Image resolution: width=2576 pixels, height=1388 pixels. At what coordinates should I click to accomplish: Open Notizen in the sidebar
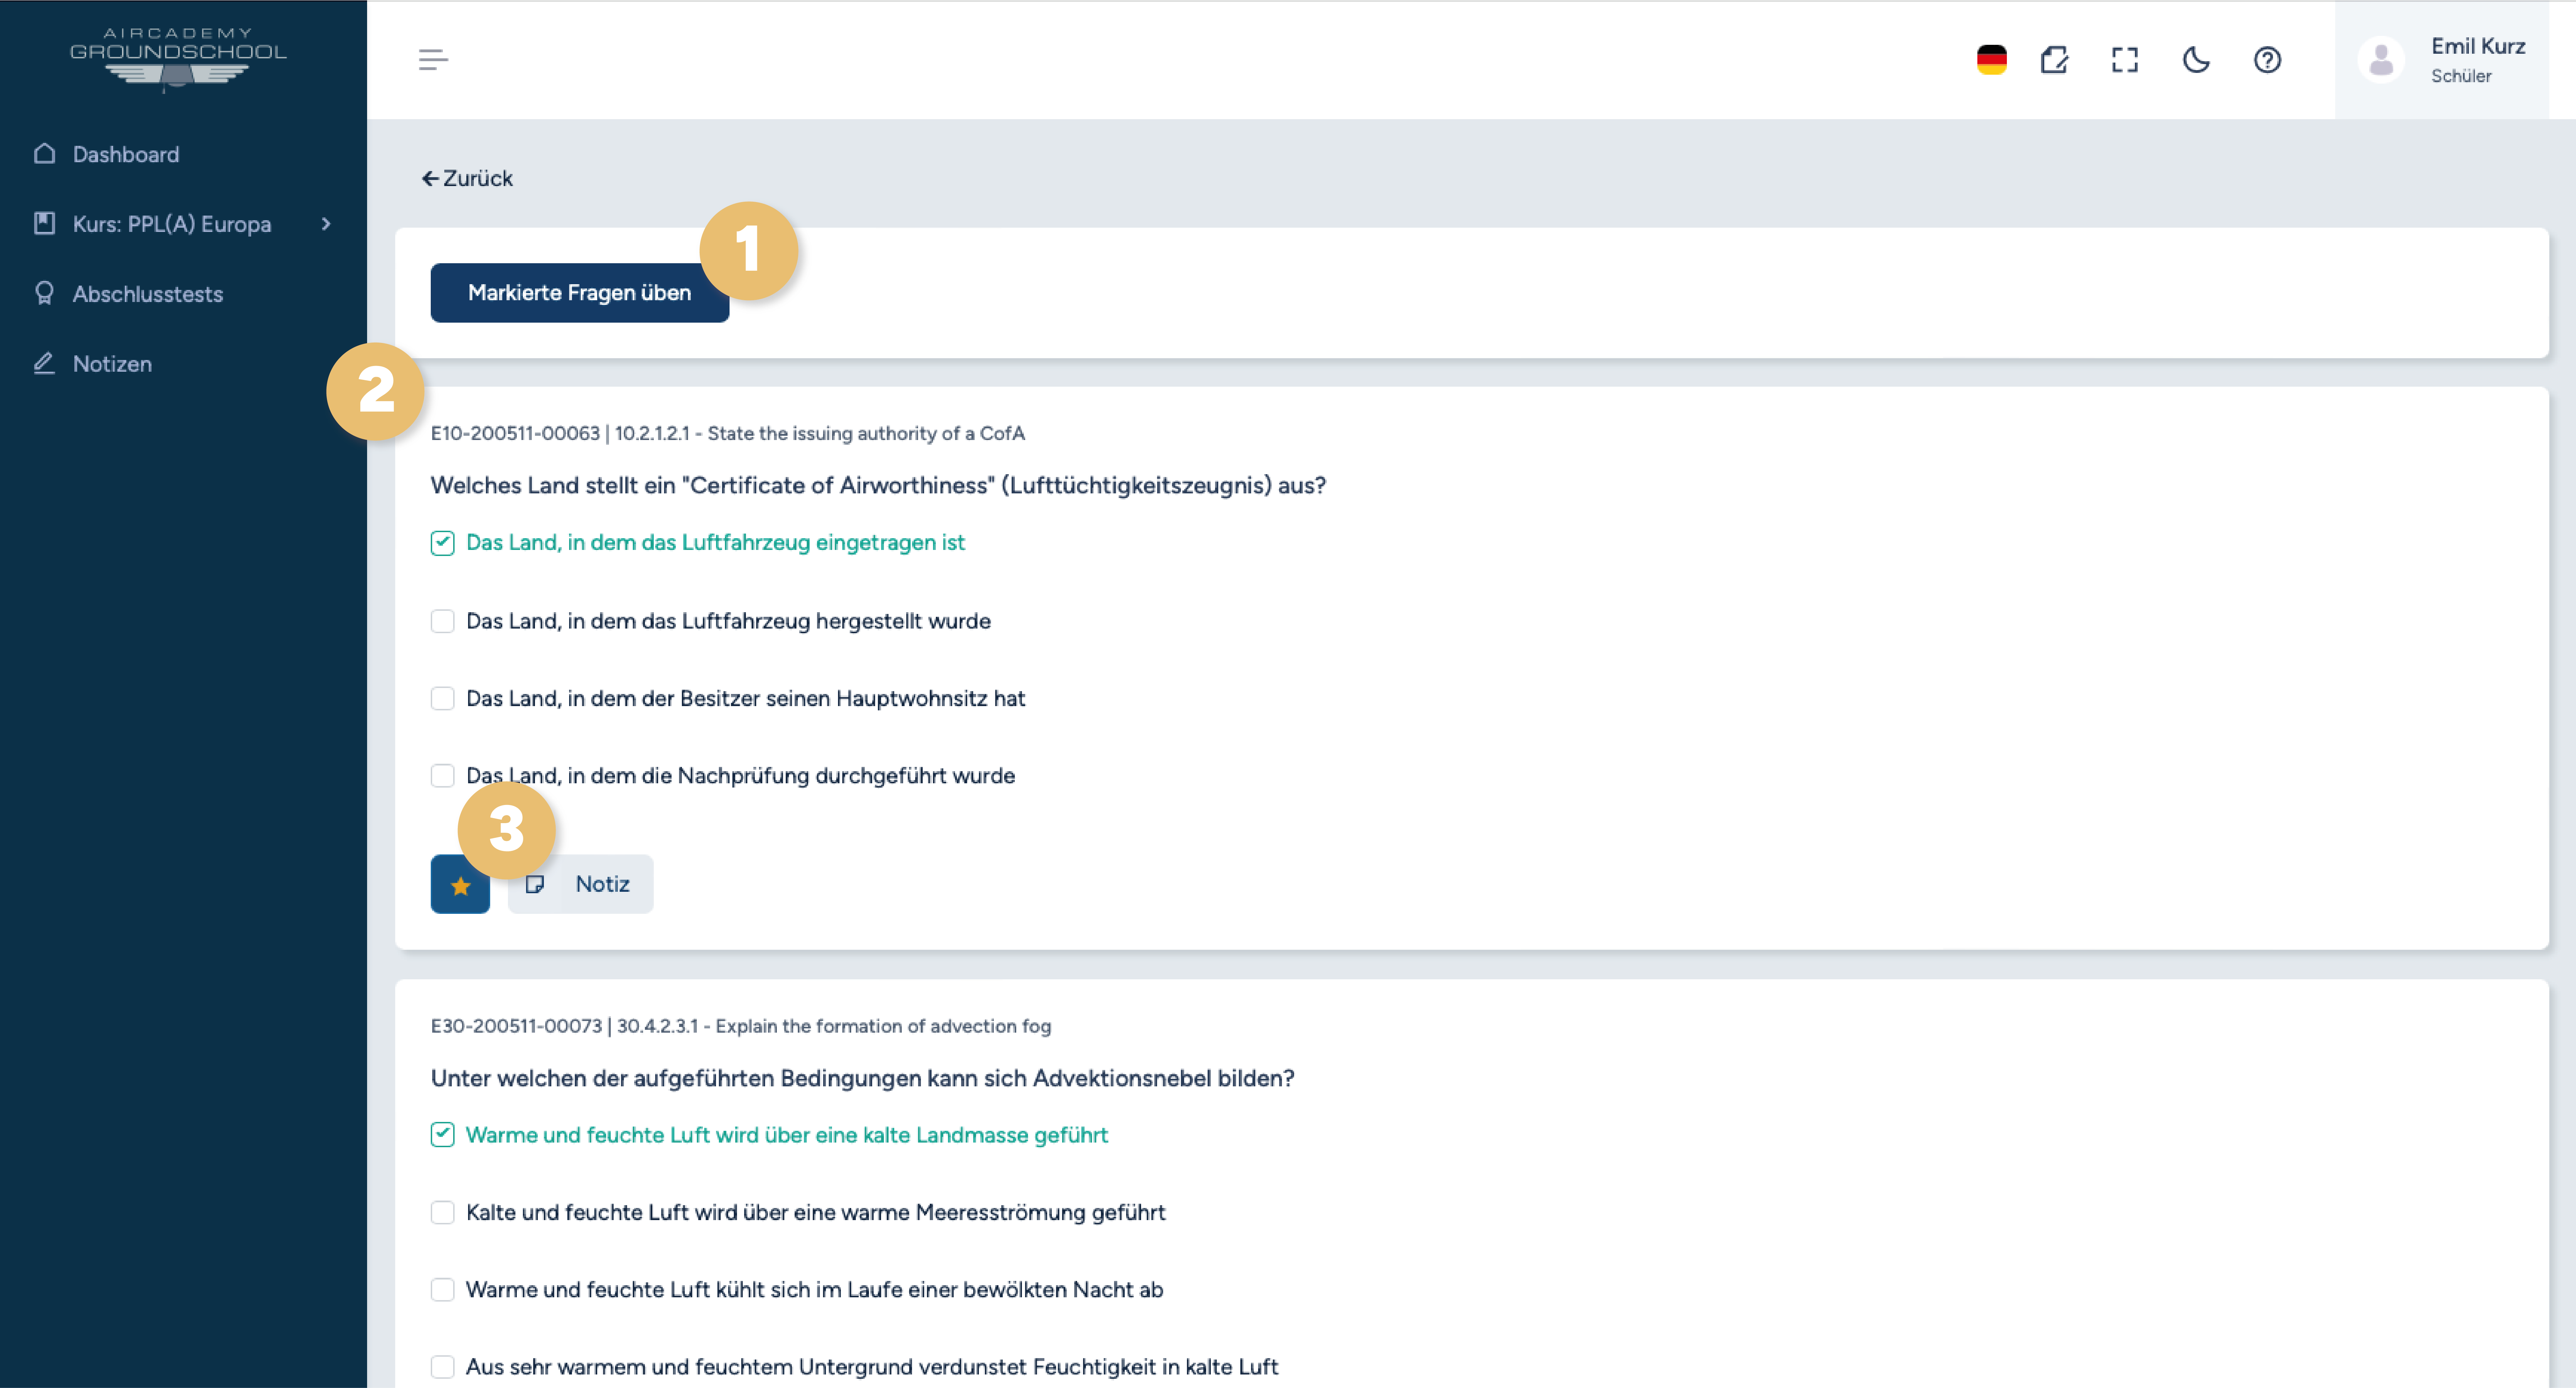tap(112, 364)
